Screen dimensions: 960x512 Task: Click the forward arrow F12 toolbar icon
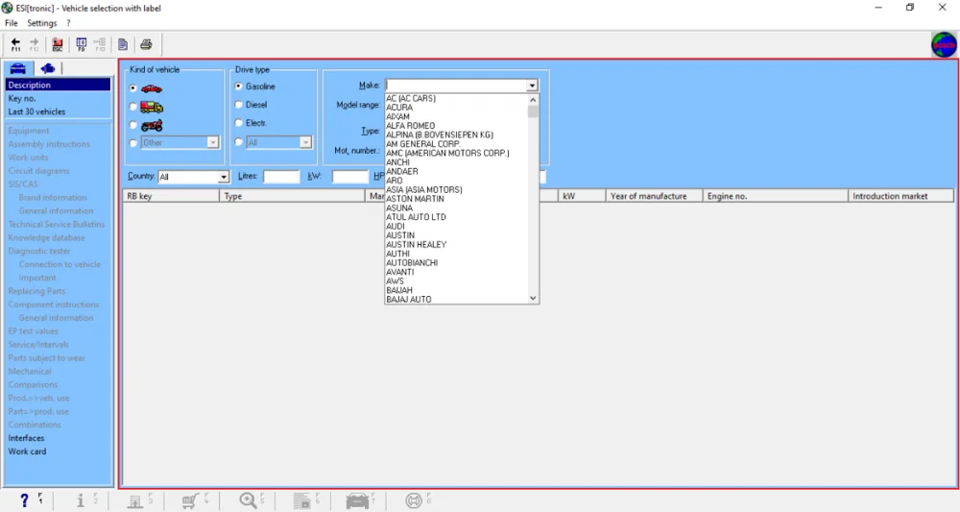coord(35,45)
